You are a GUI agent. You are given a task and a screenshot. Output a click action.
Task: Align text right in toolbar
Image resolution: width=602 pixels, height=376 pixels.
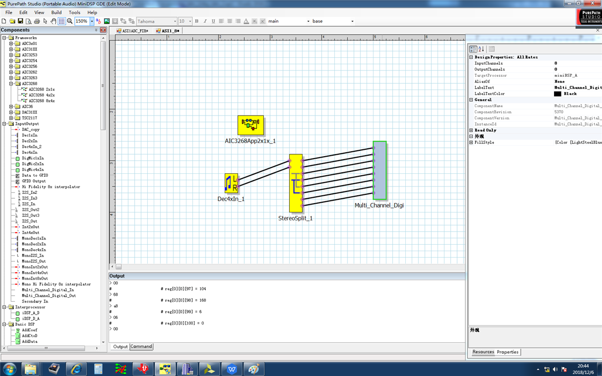(x=238, y=22)
